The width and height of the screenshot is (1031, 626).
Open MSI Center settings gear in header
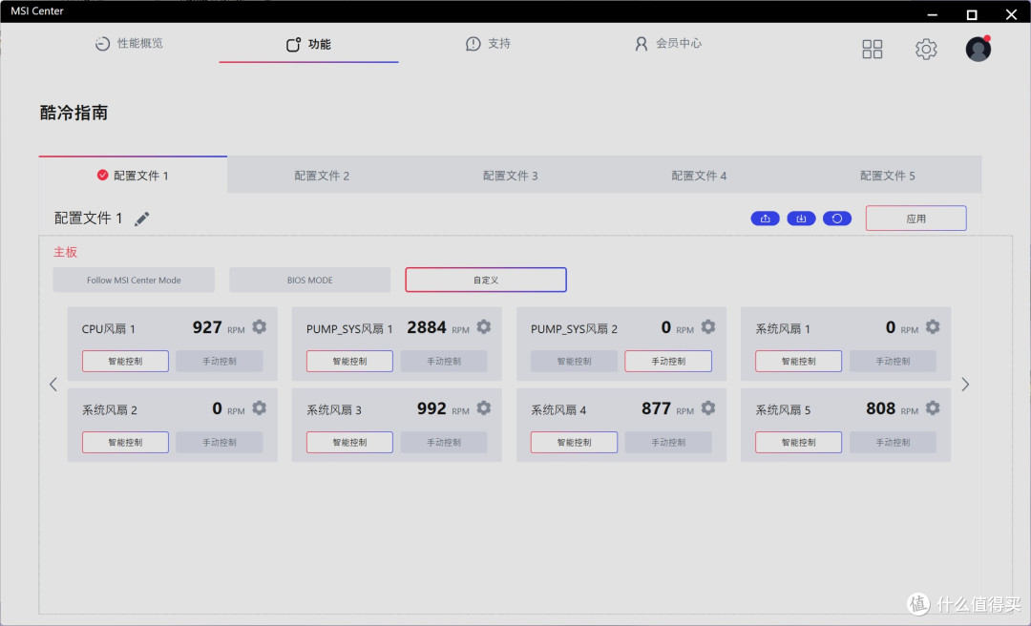[x=926, y=49]
